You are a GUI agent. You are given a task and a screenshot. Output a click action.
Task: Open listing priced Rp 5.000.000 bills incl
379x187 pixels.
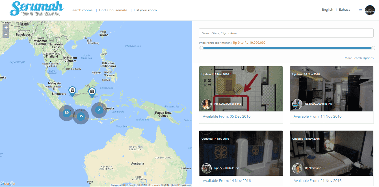tap(332, 89)
